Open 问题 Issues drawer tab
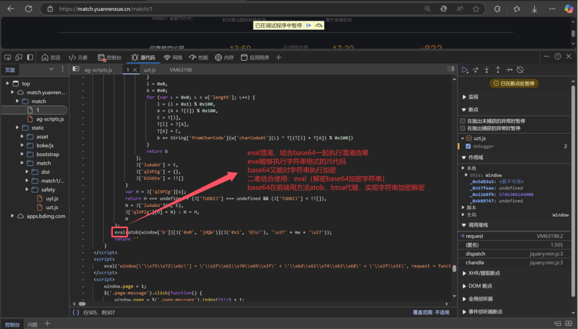Viewport: 578px width, 329px height. tap(32, 325)
